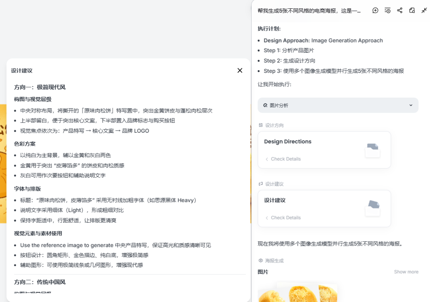
Task: Click the 设计建议 panel header title
Action: point(21,71)
